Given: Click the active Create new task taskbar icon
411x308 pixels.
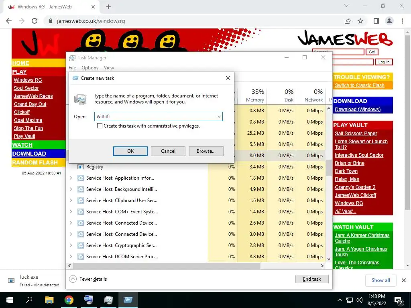Looking at the screenshot, I should [128, 300].
